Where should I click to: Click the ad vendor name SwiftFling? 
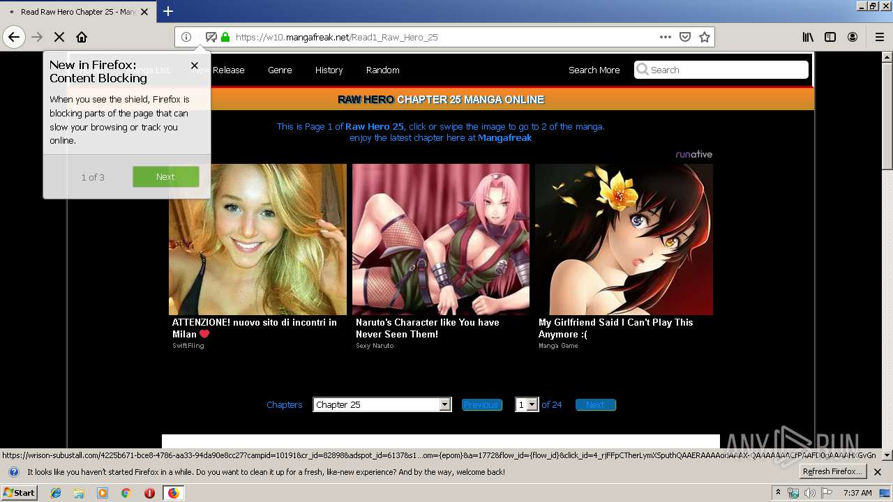[188, 346]
